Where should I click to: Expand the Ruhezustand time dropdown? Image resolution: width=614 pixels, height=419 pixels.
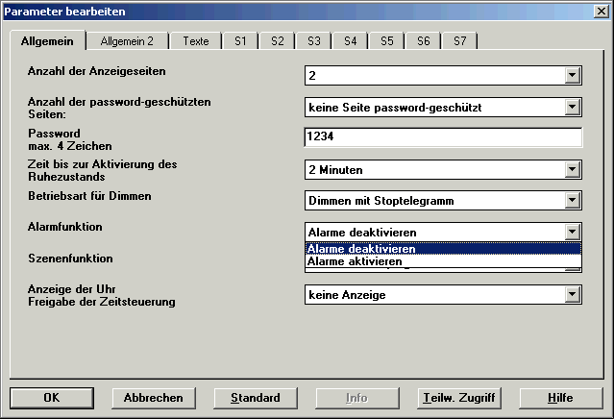(x=573, y=170)
